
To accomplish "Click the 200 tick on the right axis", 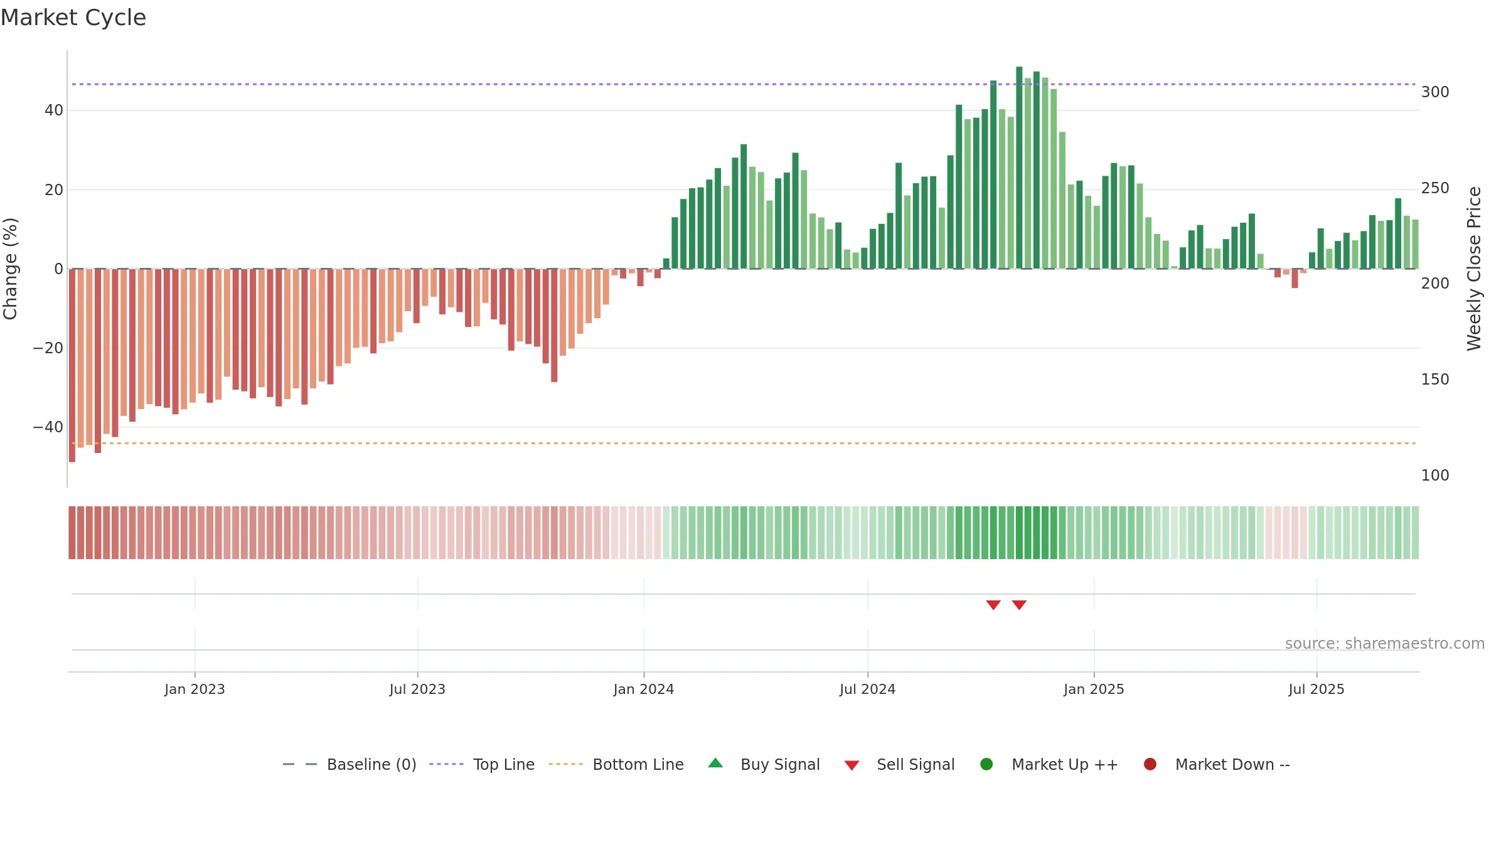I will [1435, 284].
